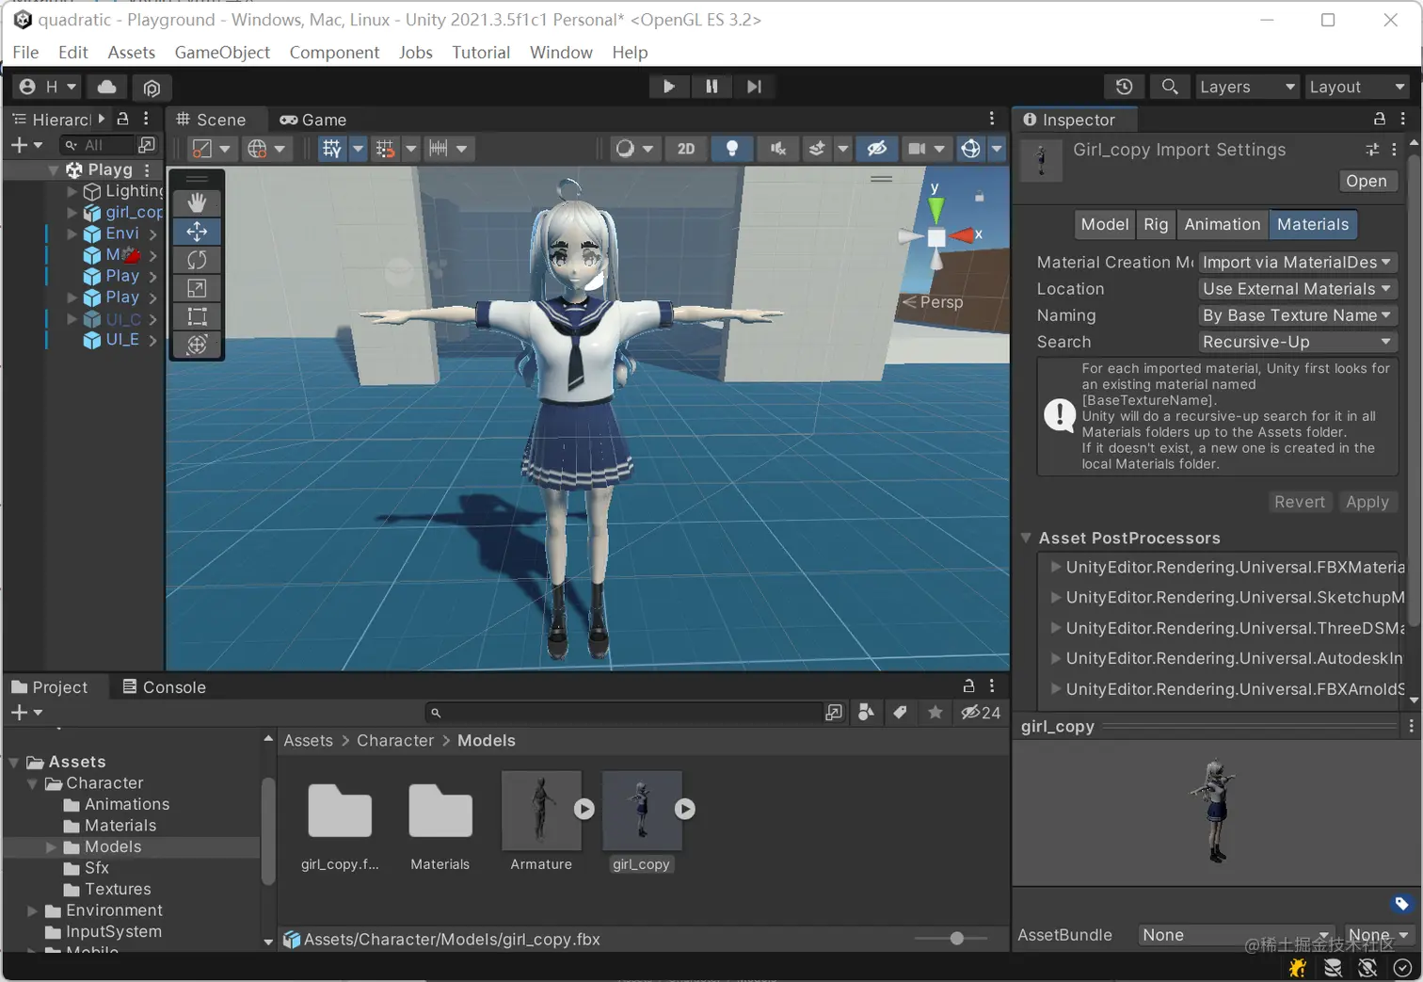
Task: Collapse the Playg scene in the Hierarchy
Action: pos(54,169)
